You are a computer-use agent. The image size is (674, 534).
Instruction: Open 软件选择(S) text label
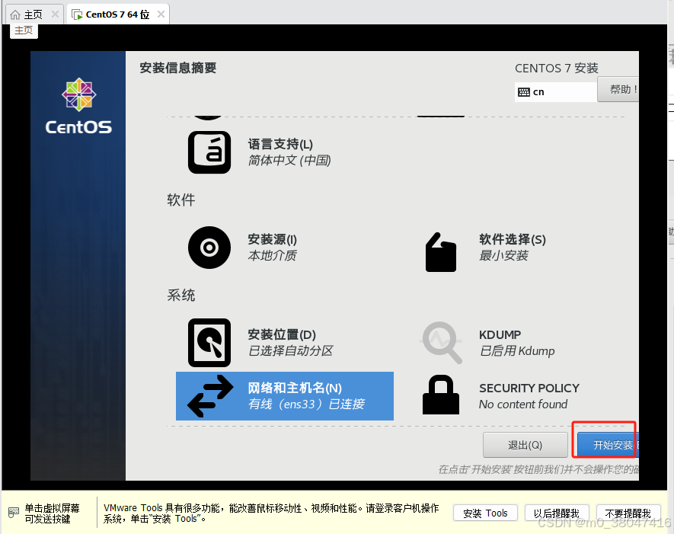(513, 239)
